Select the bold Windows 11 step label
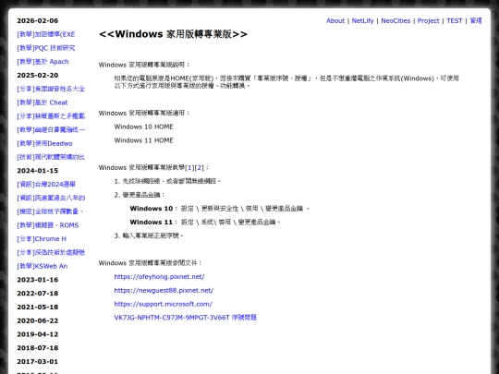Screen dimensions: 499x374 pyautogui.click(x=151, y=223)
